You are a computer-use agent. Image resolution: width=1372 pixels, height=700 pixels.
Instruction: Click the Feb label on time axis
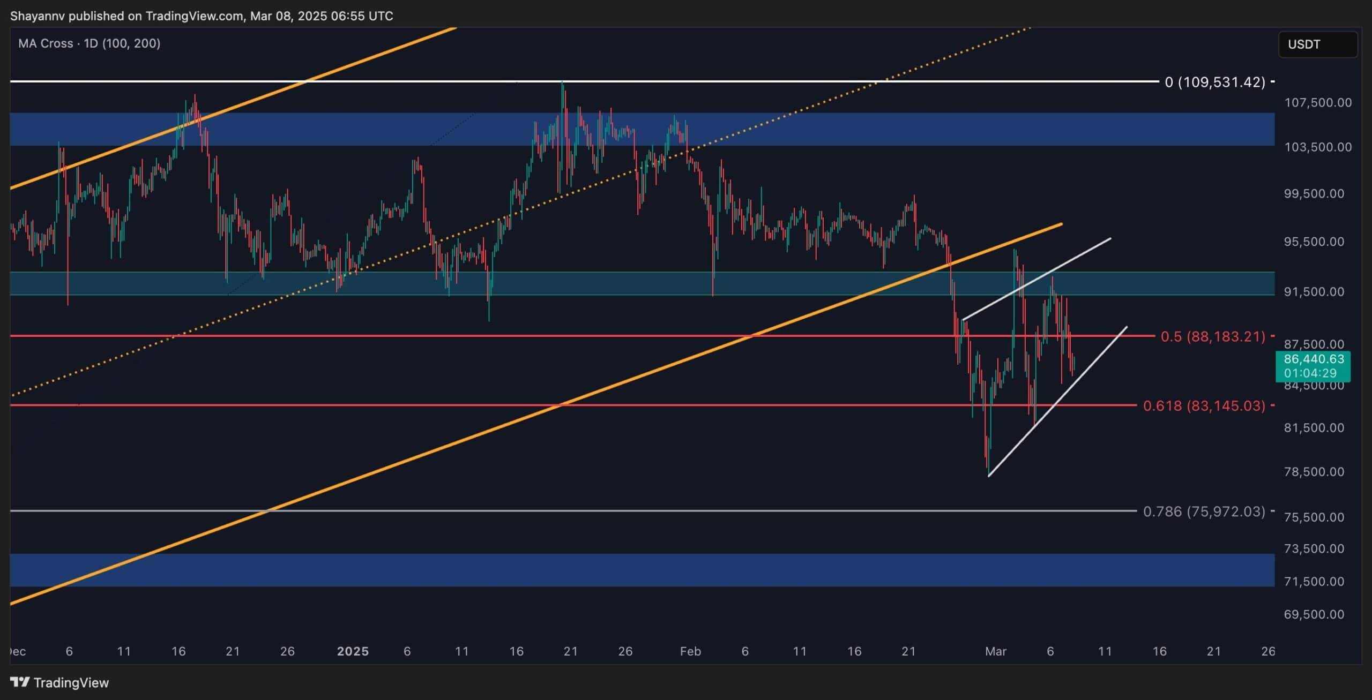tap(690, 651)
